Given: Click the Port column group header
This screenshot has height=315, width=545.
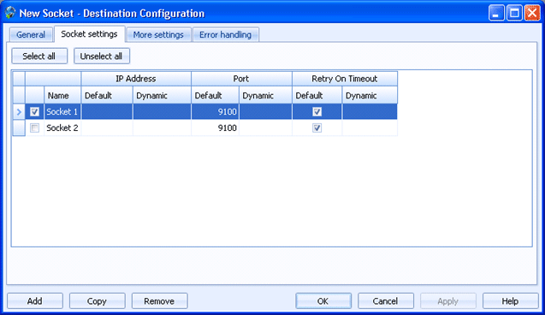Looking at the screenshot, I should [x=241, y=79].
